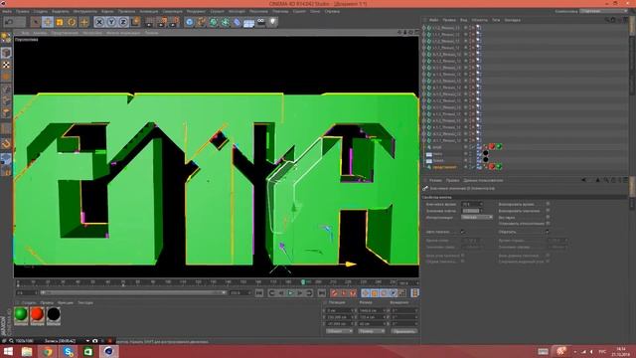Open the layout dropdown at top right
Screen dimensions: 636x358
point(603,11)
